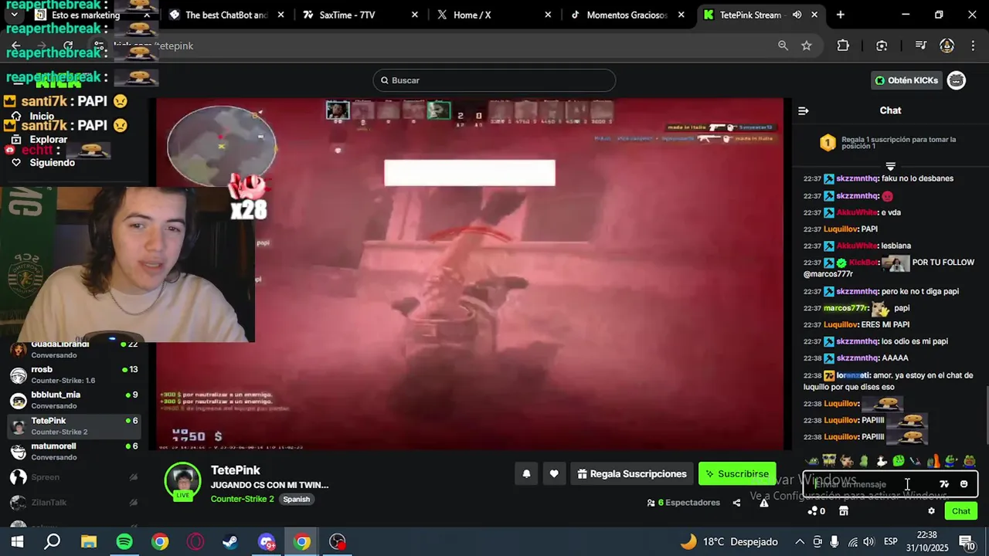Click the KickBot username in chat

(864, 263)
